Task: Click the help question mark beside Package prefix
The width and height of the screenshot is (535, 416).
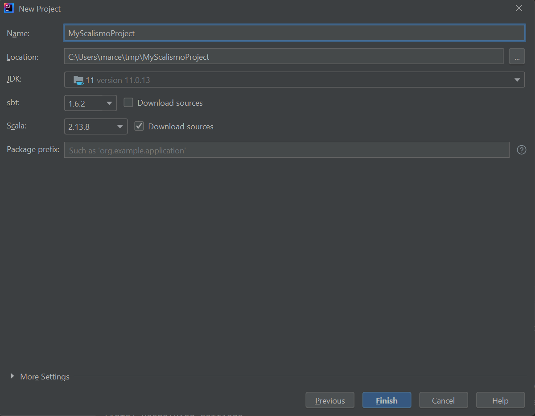Action: coord(521,149)
